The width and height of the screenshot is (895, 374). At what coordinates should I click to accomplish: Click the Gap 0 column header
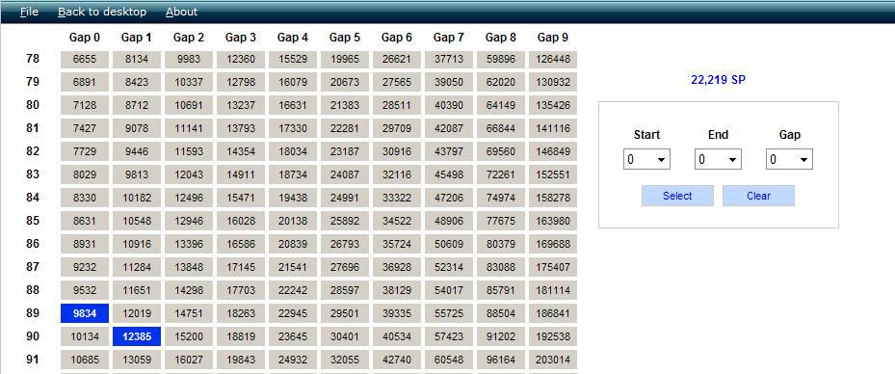(85, 38)
